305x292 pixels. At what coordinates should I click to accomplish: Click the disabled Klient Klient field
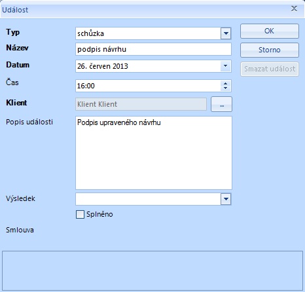click(141, 104)
